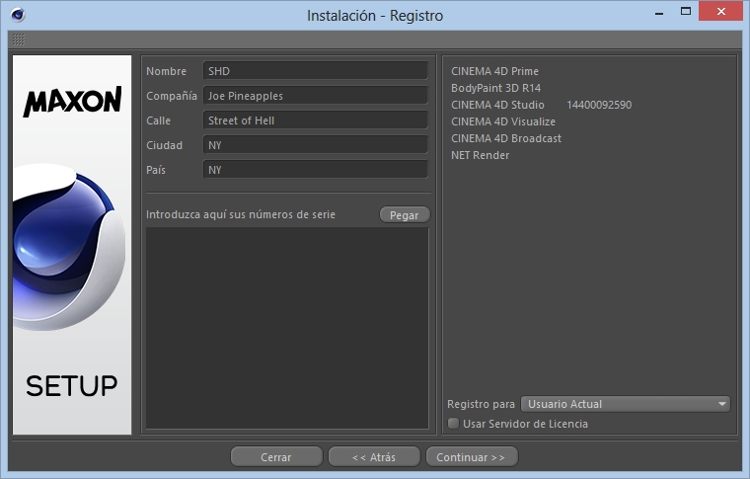Screen dimensions: 750x479
Task: Click inside the serial numbers text area
Action: 287,328
